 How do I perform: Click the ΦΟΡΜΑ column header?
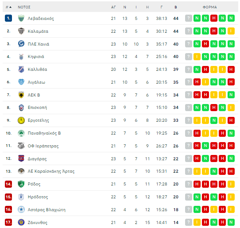click(210, 7)
